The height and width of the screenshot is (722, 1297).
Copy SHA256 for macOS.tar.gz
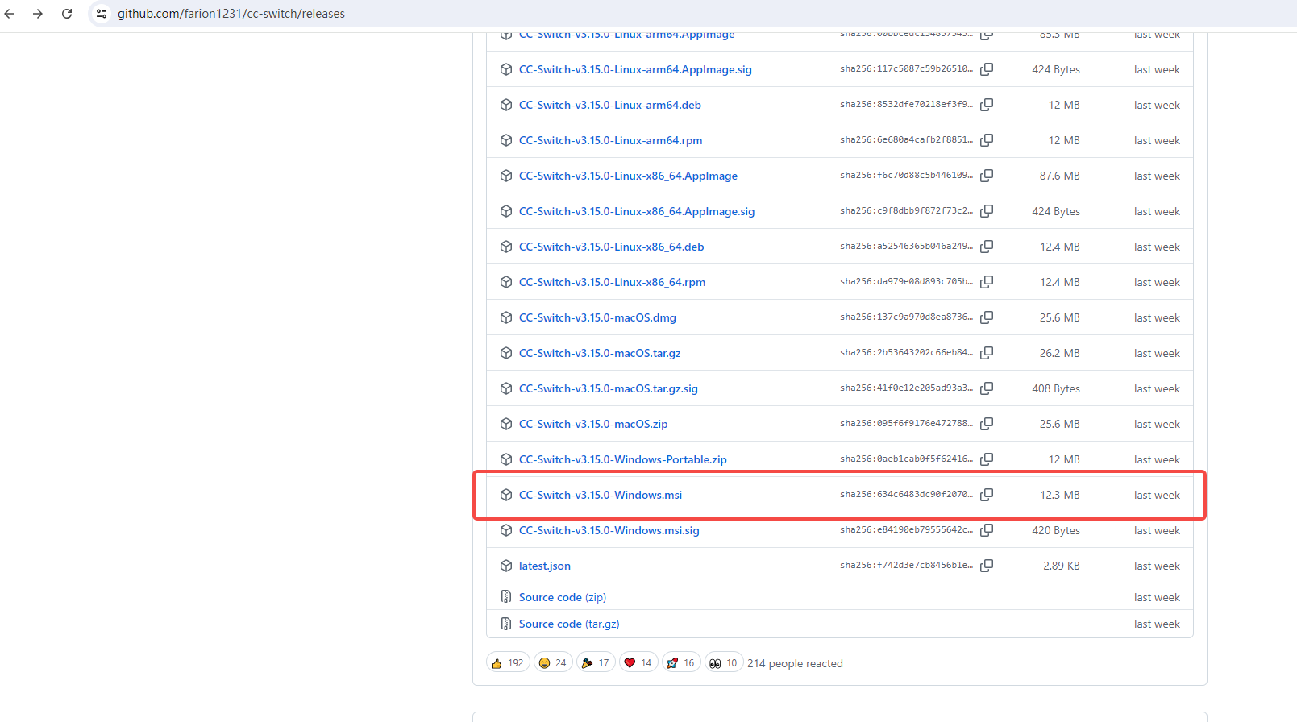tap(987, 353)
